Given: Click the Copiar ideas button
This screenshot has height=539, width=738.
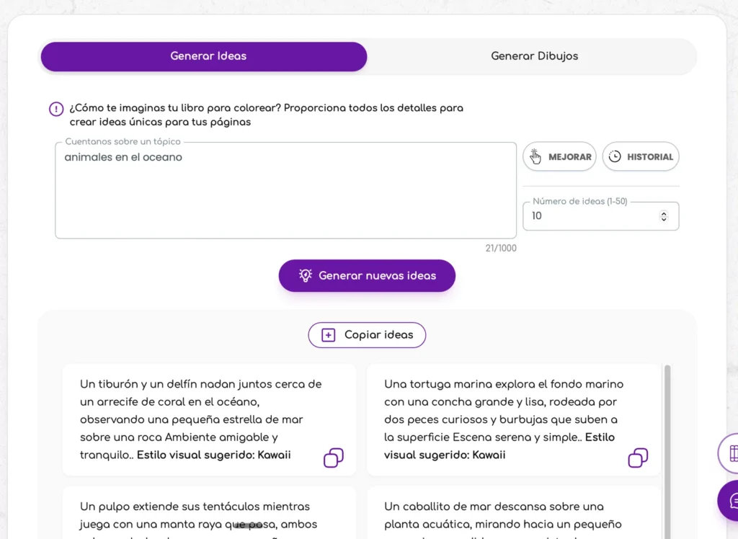Looking at the screenshot, I should tap(367, 335).
